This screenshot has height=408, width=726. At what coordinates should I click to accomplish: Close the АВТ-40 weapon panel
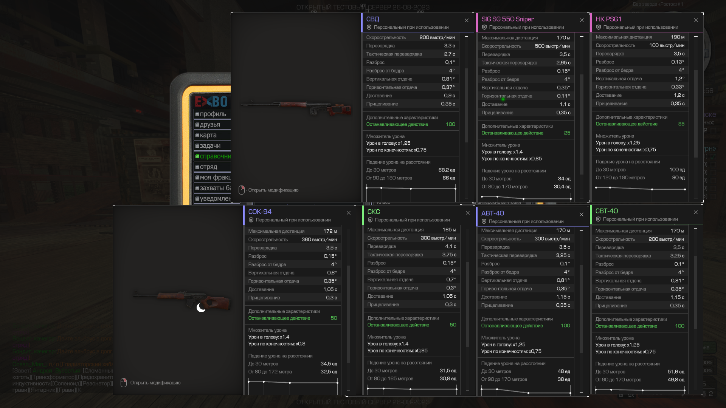point(581,215)
